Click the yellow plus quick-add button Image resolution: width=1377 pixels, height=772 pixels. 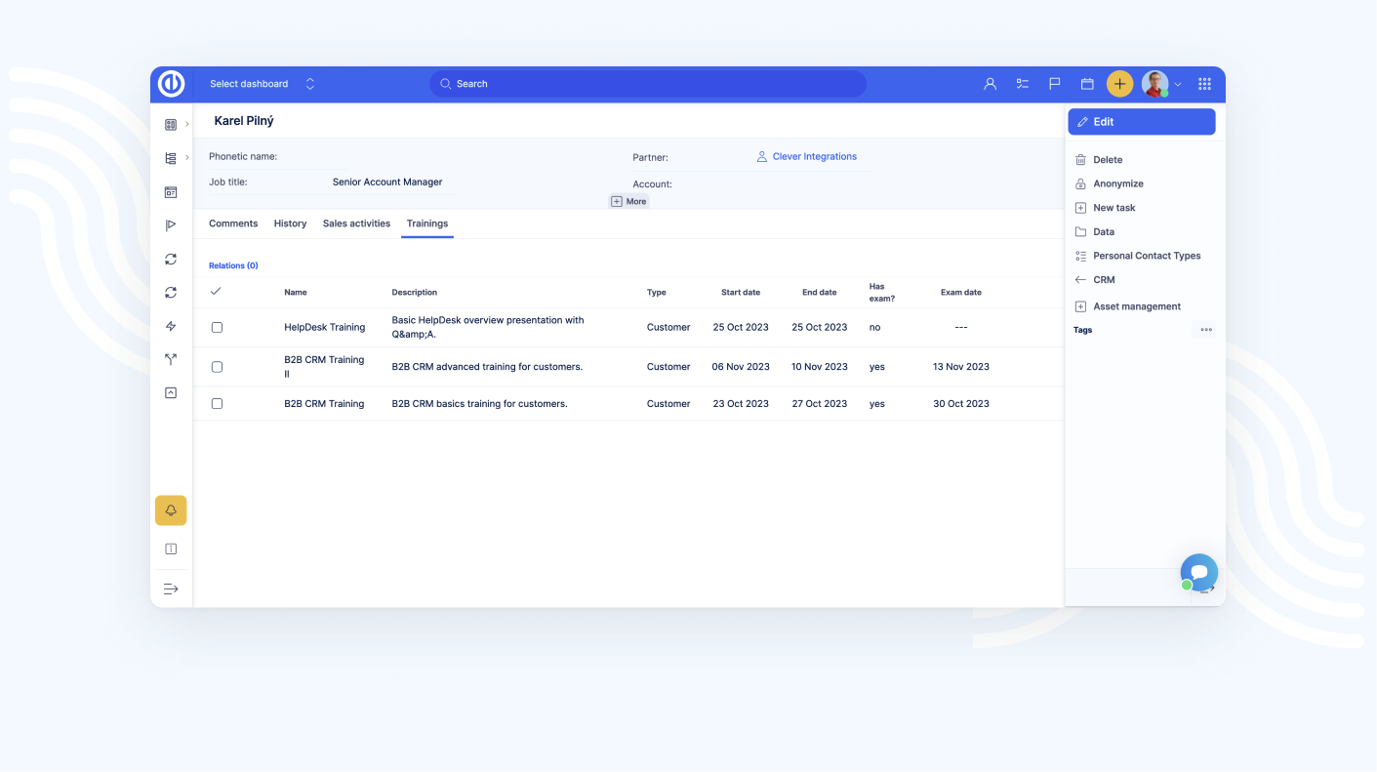tap(1119, 84)
